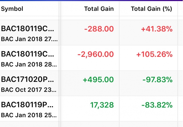Sort by the Total Gain column header
The height and width of the screenshot is (127, 183).
99,9
